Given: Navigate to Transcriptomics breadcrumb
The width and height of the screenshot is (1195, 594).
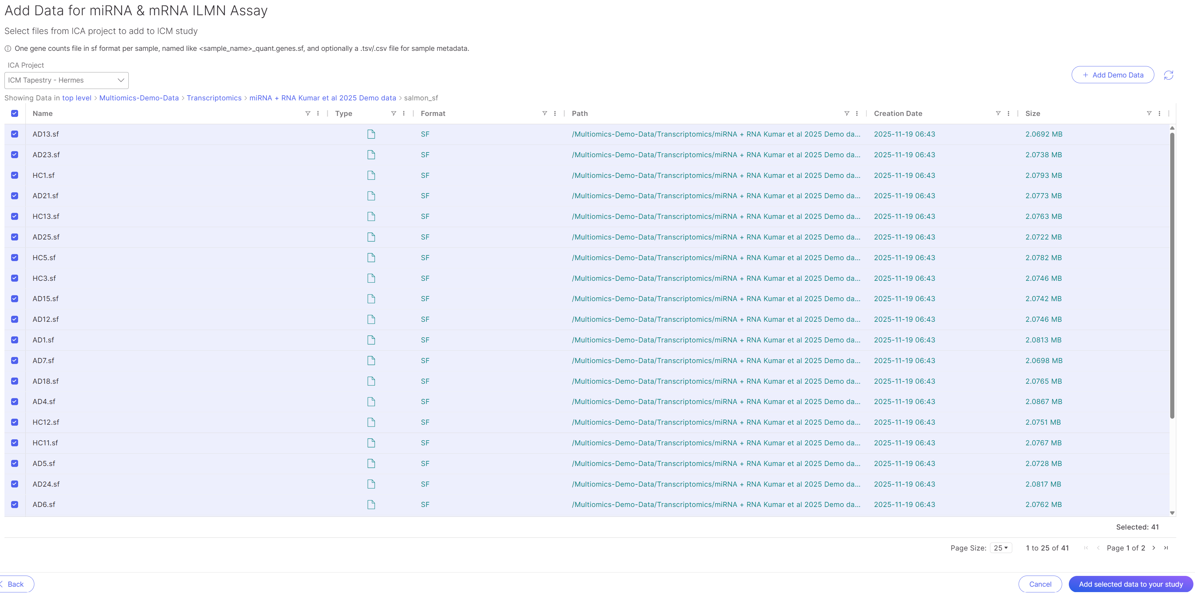Looking at the screenshot, I should [214, 98].
